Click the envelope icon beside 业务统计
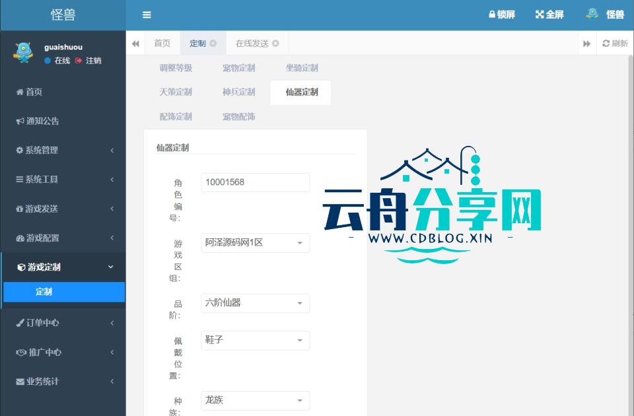The width and height of the screenshot is (634, 416). (x=20, y=382)
